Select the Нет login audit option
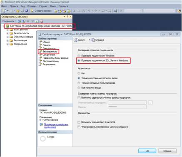 pos(79,73)
